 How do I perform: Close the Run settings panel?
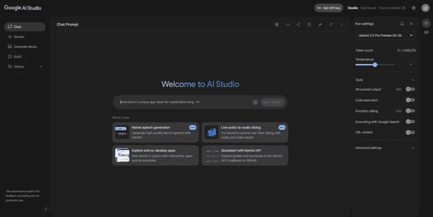411,24
